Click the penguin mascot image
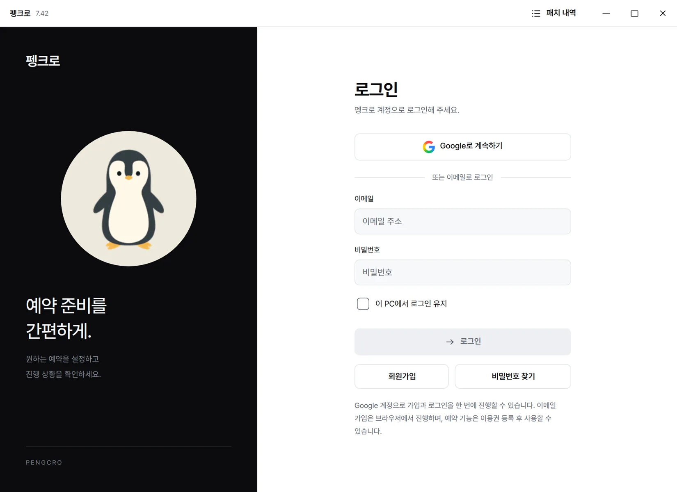Image resolution: width=677 pixels, height=492 pixels. pos(128,198)
